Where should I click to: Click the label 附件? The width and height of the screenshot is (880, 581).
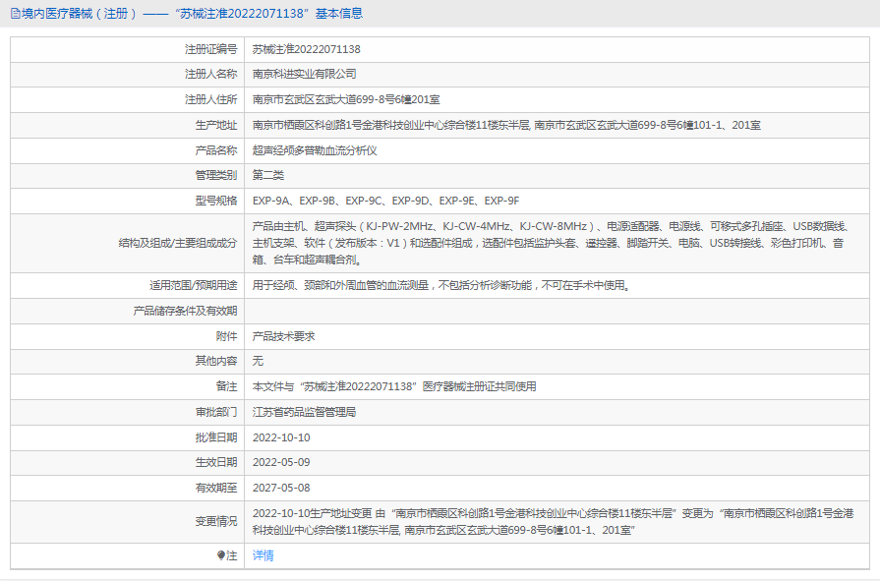tap(227, 336)
